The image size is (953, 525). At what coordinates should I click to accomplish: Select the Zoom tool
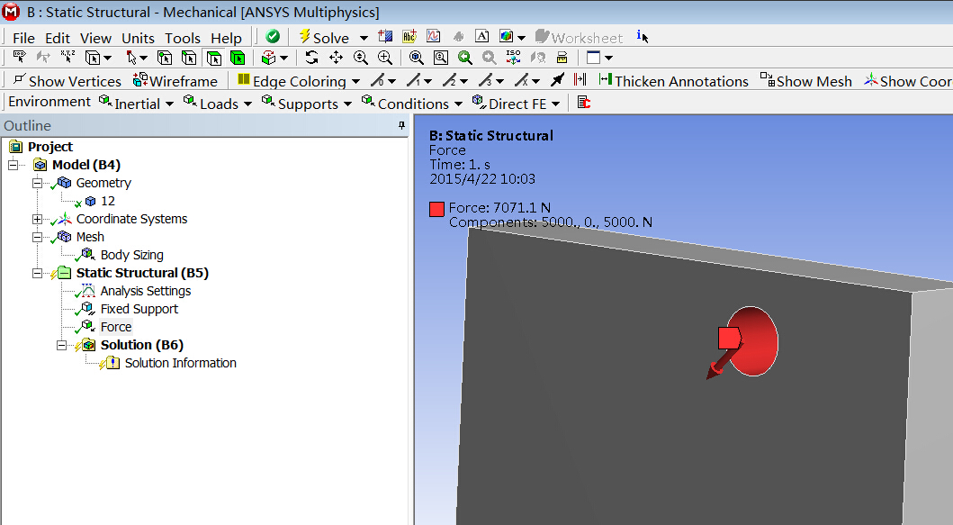click(361, 58)
